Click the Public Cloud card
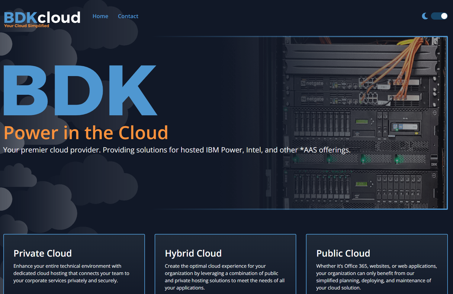The image size is (453, 294). [x=377, y=266]
